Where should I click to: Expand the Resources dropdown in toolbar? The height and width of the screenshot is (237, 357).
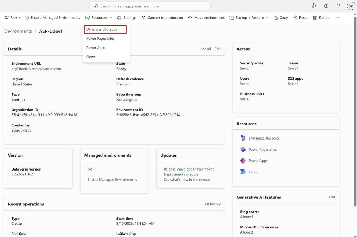pos(99,18)
